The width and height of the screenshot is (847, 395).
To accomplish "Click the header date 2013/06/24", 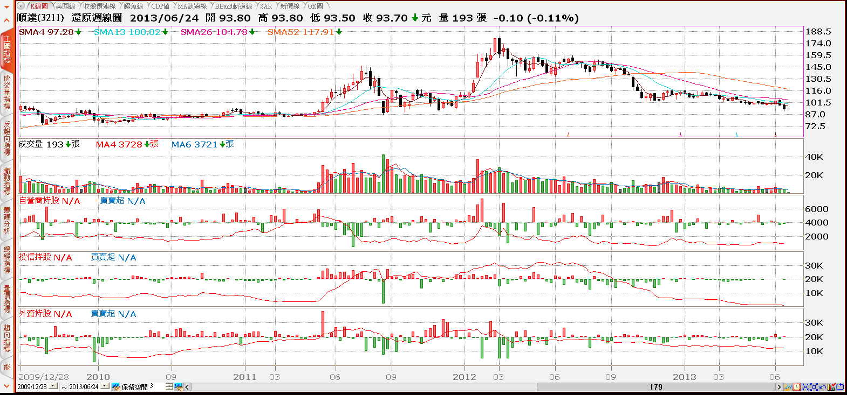I will point(164,18).
